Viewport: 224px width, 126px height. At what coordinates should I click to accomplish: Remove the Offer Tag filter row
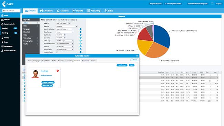coord(81,41)
